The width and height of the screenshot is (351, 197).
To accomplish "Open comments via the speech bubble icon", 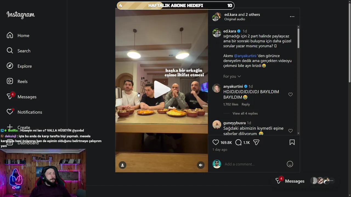I will pos(239,142).
